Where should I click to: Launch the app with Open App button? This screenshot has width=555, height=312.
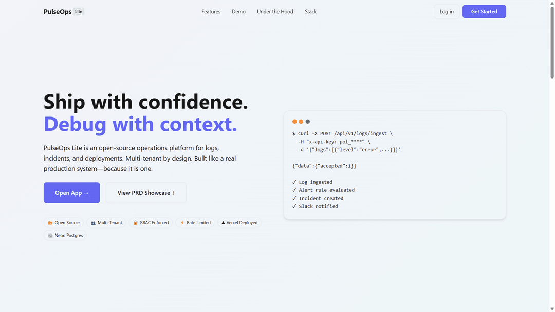coord(72,192)
